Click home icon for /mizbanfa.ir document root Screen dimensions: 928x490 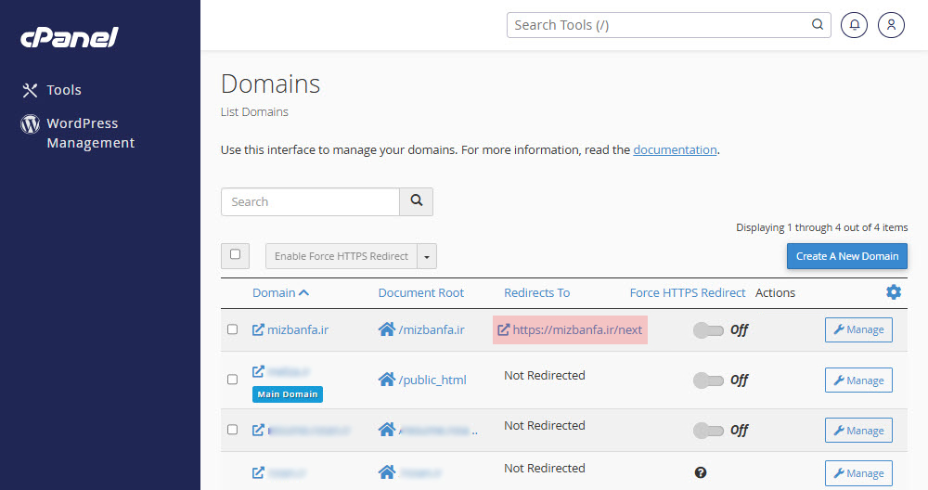[387, 329]
